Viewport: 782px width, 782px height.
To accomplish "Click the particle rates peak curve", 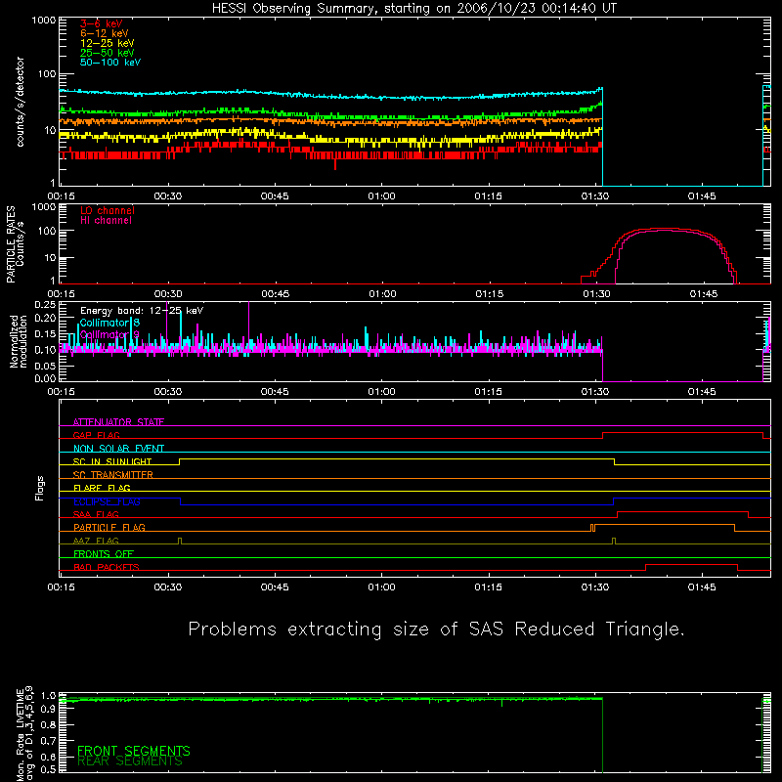I will coord(666,230).
